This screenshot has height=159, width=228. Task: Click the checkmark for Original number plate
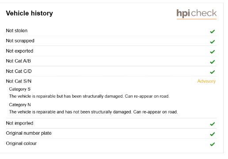click(213, 134)
